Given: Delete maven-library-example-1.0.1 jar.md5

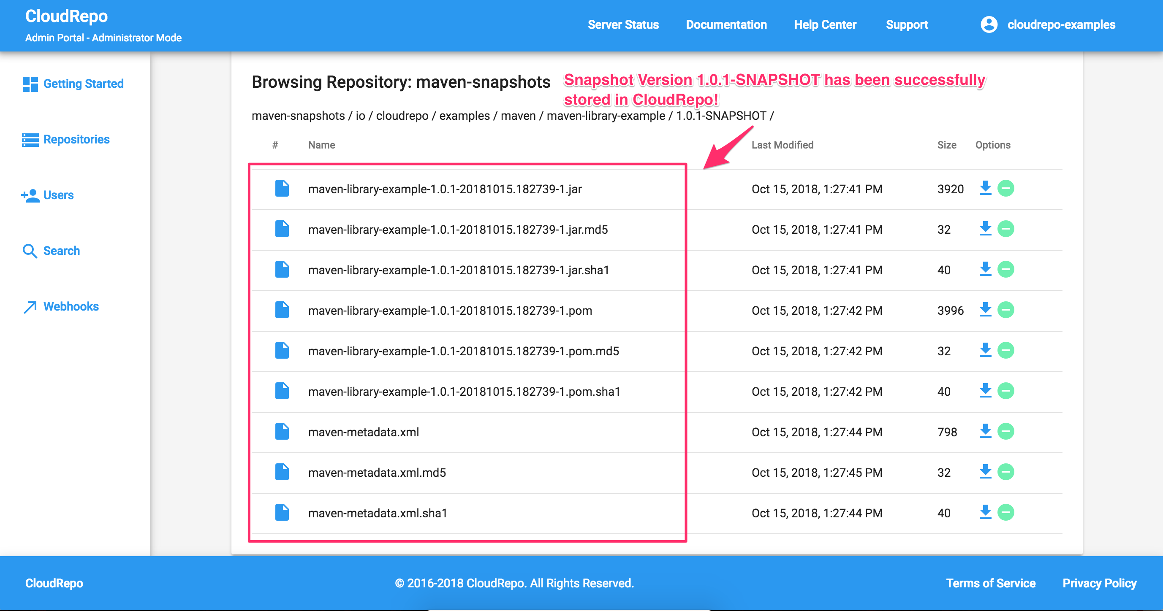Looking at the screenshot, I should pyautogui.click(x=1009, y=229).
